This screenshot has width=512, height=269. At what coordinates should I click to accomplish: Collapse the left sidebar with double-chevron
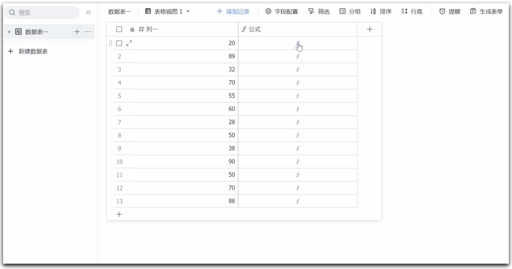click(x=88, y=12)
